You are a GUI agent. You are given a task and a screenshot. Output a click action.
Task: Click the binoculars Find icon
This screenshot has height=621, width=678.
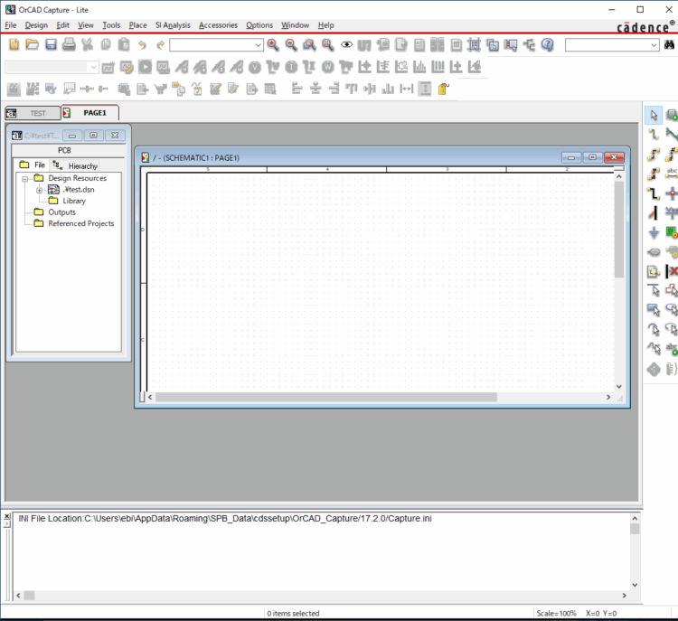point(669,44)
